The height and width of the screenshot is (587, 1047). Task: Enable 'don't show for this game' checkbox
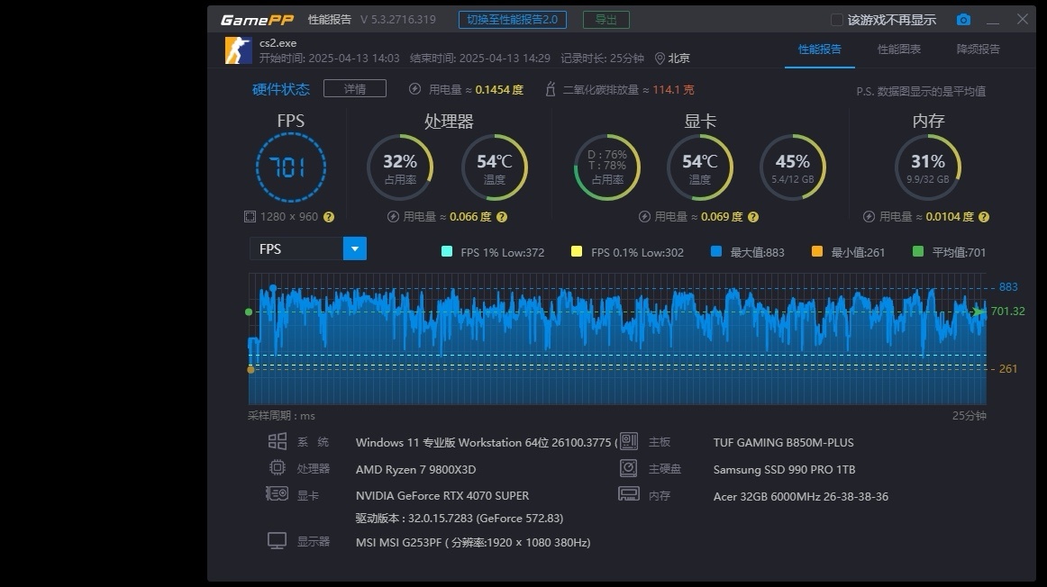click(836, 20)
